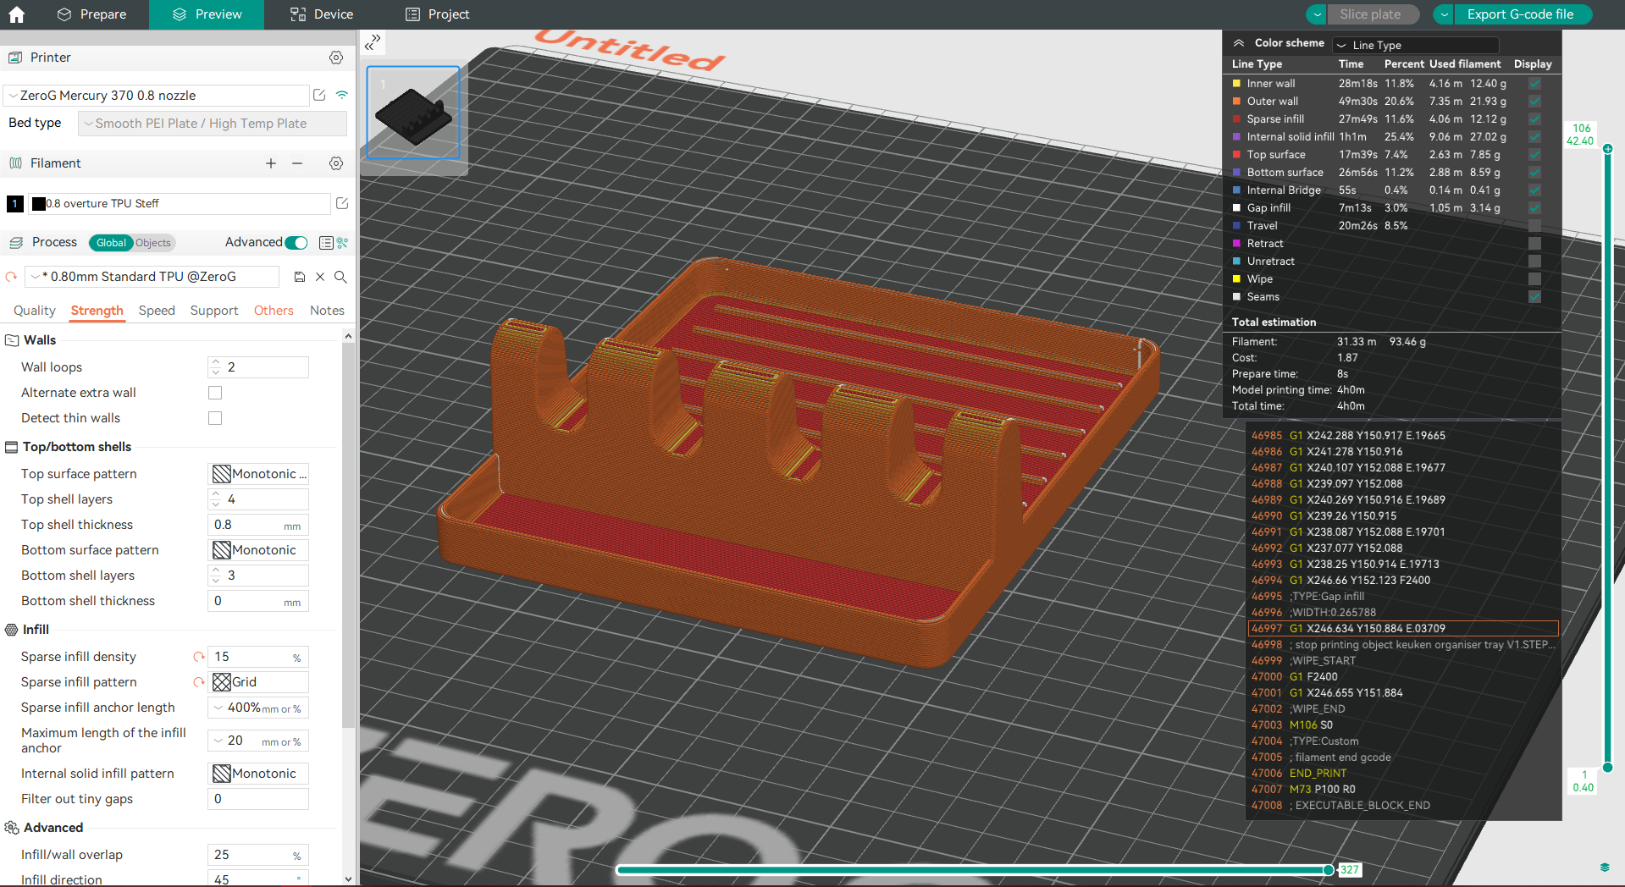Image resolution: width=1625 pixels, height=887 pixels.
Task: Show Travel moves in preview
Action: click(1534, 226)
